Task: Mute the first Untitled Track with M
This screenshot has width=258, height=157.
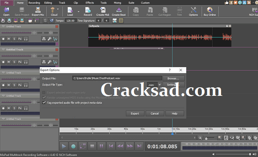Action: (9, 39)
